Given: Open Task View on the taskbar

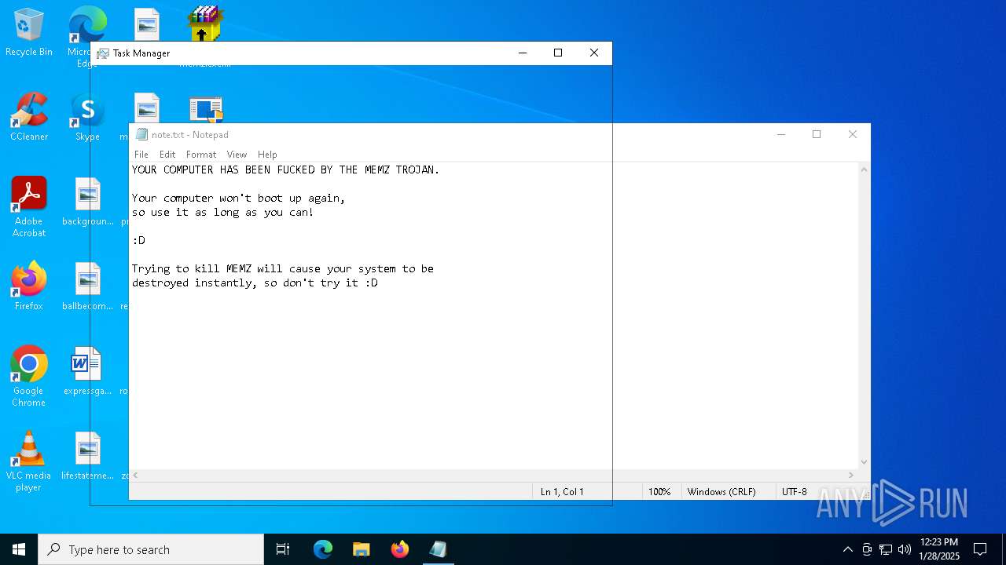Looking at the screenshot, I should [283, 549].
